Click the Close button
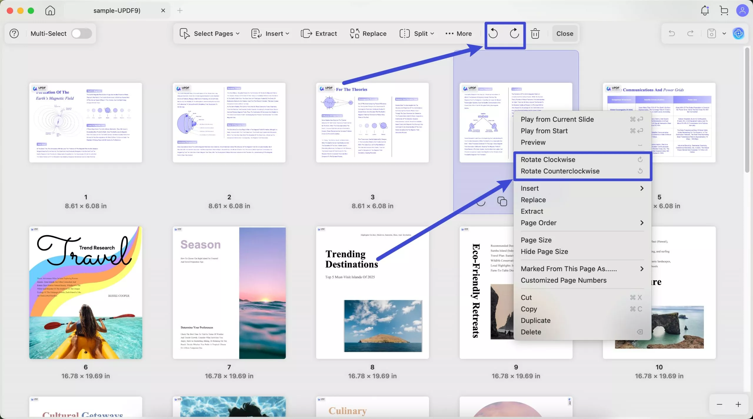The height and width of the screenshot is (419, 753). (x=564, y=33)
